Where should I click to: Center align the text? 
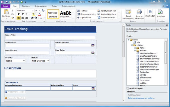(x=22, y=18)
